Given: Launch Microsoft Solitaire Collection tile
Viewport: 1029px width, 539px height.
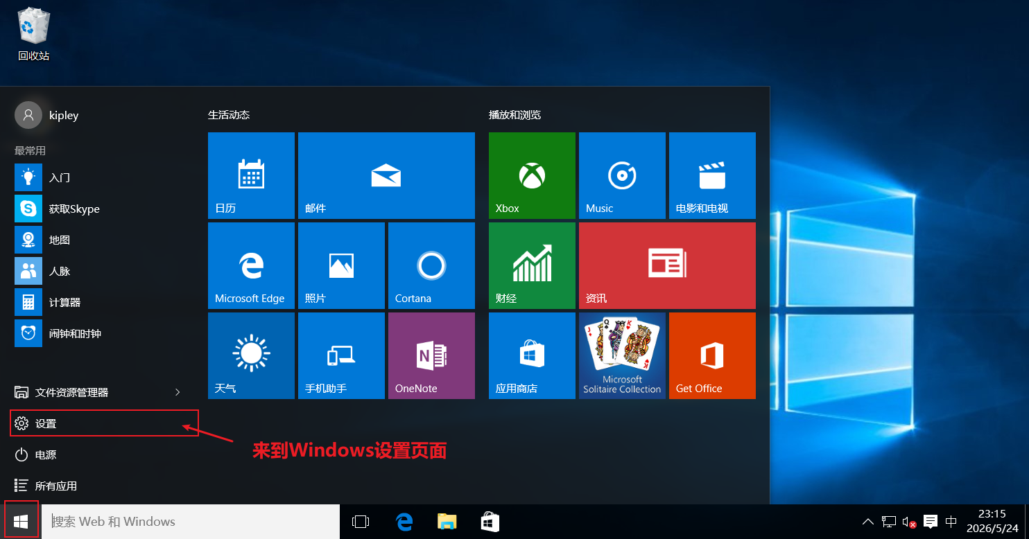Looking at the screenshot, I should pyautogui.click(x=622, y=355).
